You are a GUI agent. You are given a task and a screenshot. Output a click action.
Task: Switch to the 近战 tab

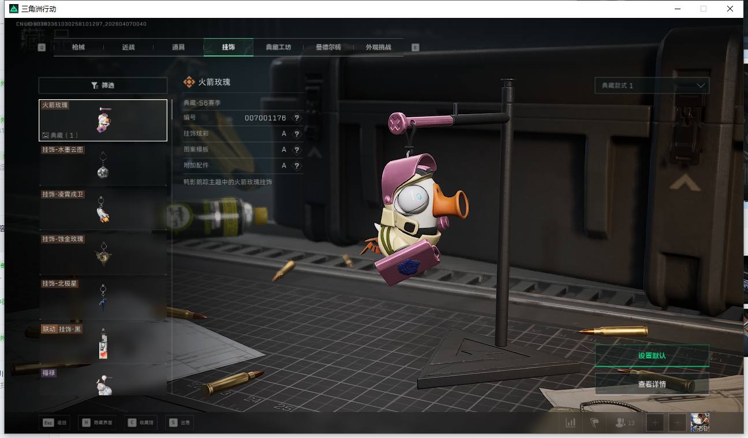tap(128, 47)
